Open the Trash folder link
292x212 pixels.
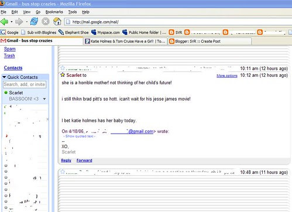point(9,56)
